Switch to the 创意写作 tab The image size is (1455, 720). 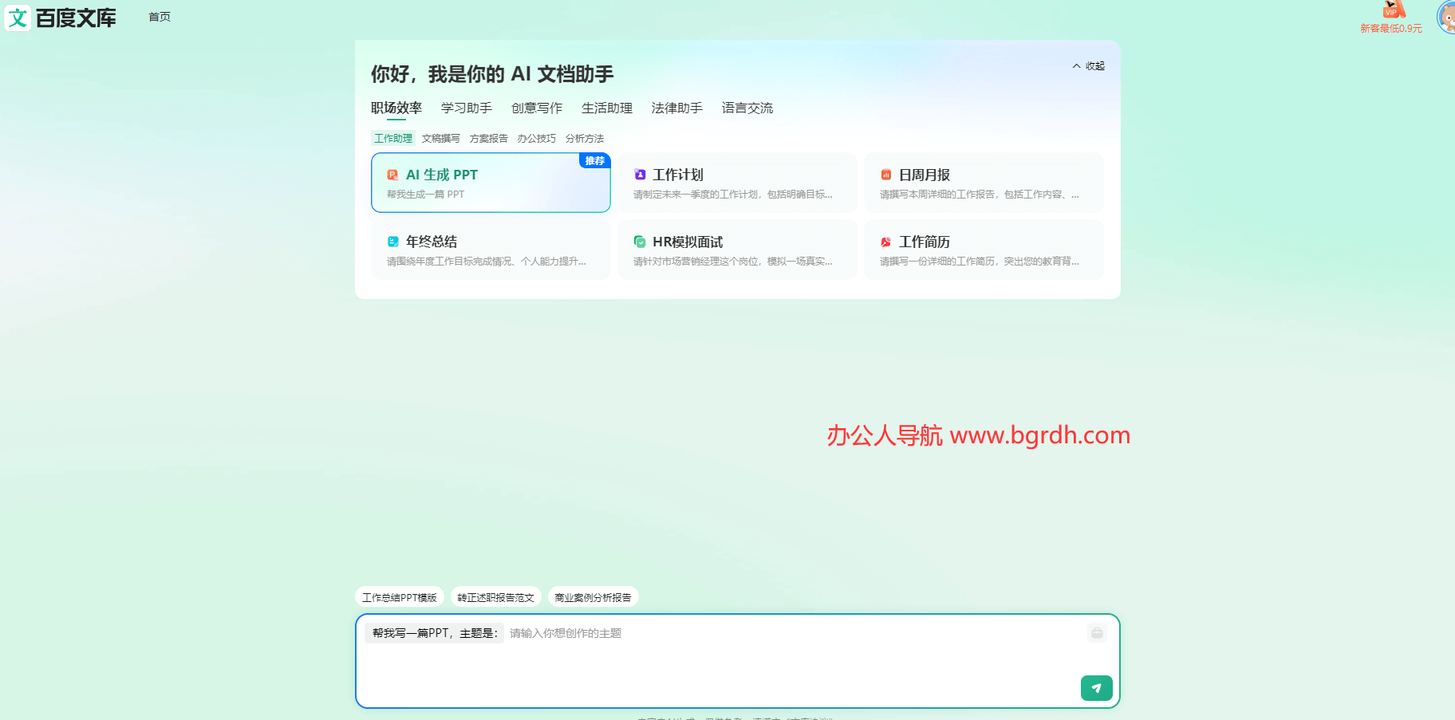click(x=537, y=108)
